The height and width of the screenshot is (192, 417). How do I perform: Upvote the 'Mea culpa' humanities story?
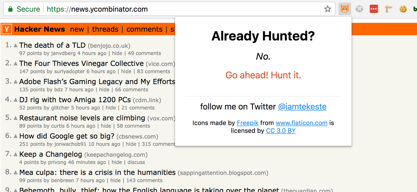[16, 173]
